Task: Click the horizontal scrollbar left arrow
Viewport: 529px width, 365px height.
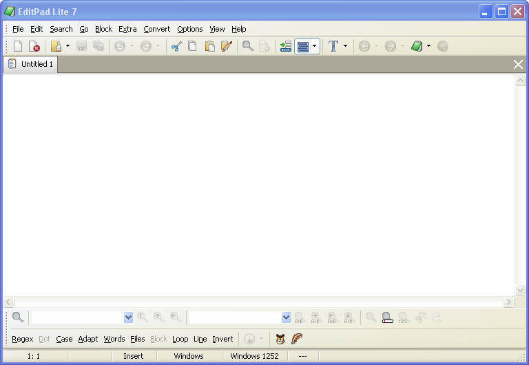Action: pos(9,302)
